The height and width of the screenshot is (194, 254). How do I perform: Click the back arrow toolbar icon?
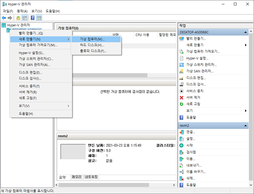[x=4, y=18]
